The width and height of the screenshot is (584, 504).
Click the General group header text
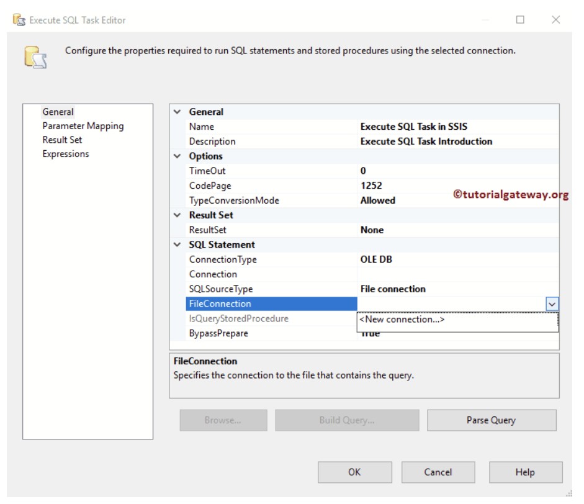(x=206, y=112)
